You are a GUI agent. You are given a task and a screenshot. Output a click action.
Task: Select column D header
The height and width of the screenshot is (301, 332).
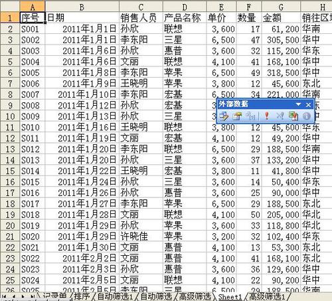(185, 7)
